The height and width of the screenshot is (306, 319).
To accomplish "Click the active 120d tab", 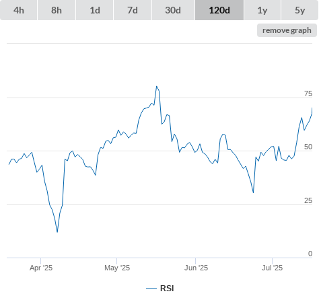I will [219, 10].
